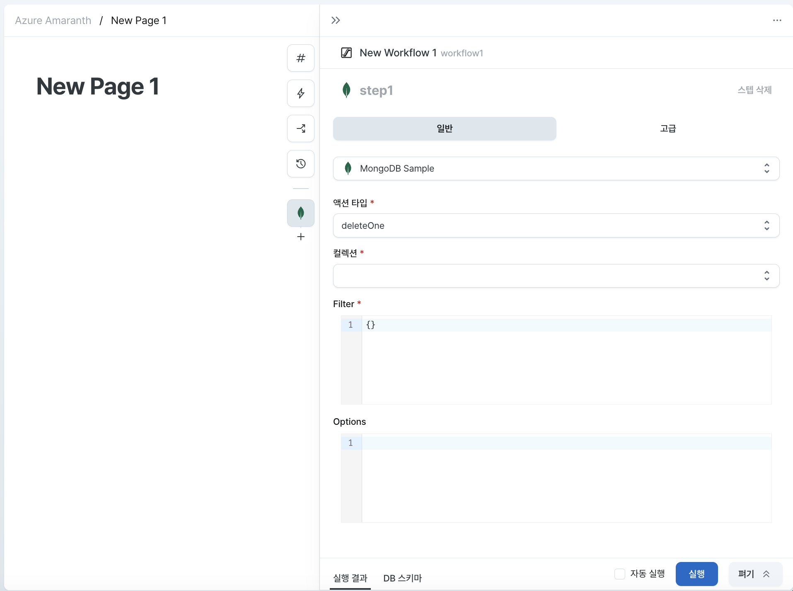This screenshot has width=793, height=591.
Task: Open the three-dots more options menu
Action: tap(777, 20)
